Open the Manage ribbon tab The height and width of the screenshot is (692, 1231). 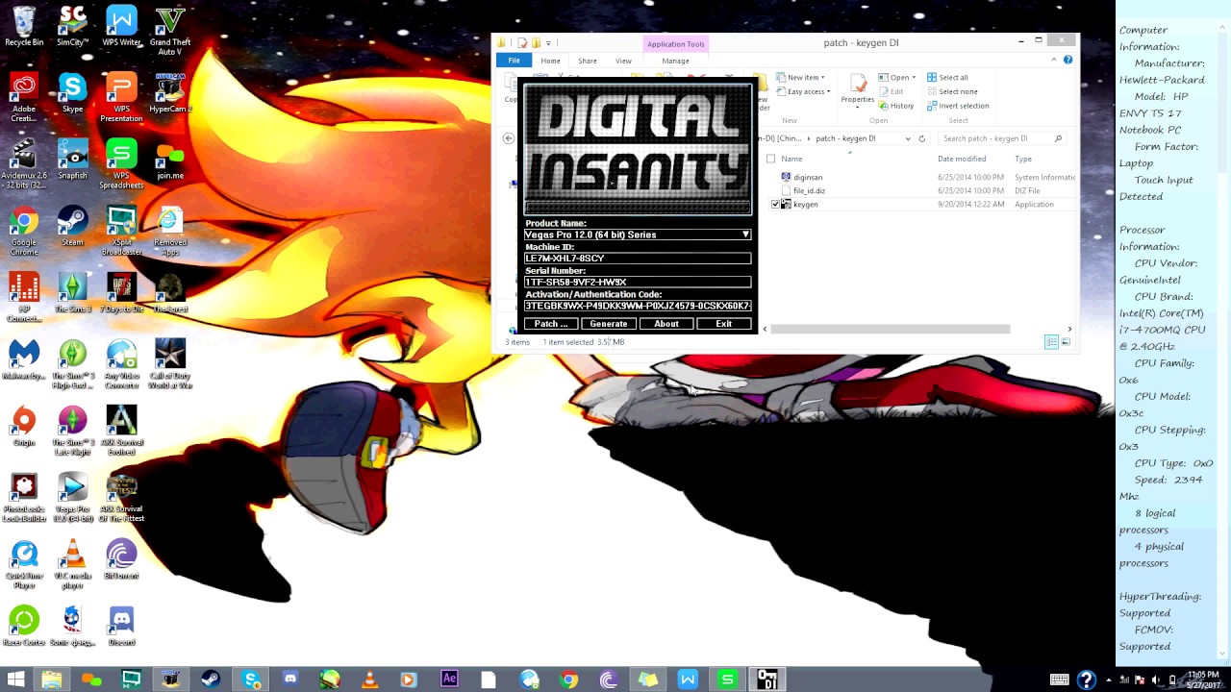tap(675, 61)
